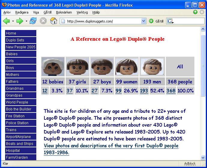This screenshot has height=168, width=207.
Task: Open the Farm/Garden sidebar link
Action: [x=21, y=157]
